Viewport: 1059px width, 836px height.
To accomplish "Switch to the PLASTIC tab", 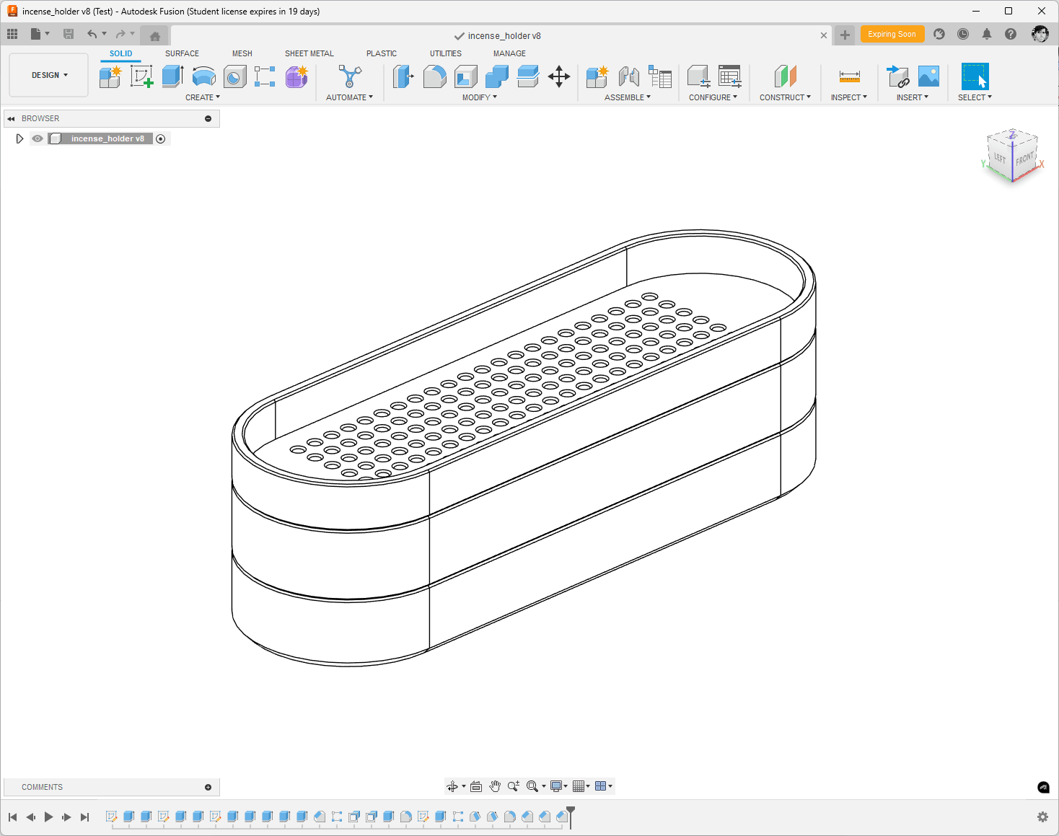I will [x=382, y=53].
